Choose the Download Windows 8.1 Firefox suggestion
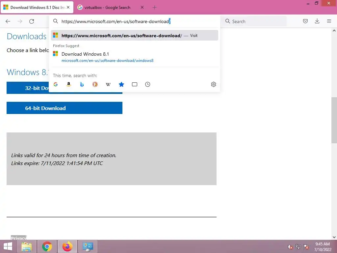This screenshot has height=253, width=337. (x=135, y=57)
